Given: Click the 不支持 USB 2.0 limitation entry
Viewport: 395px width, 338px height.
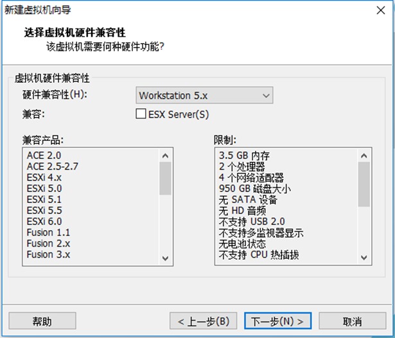Looking at the screenshot, I should coord(252,222).
